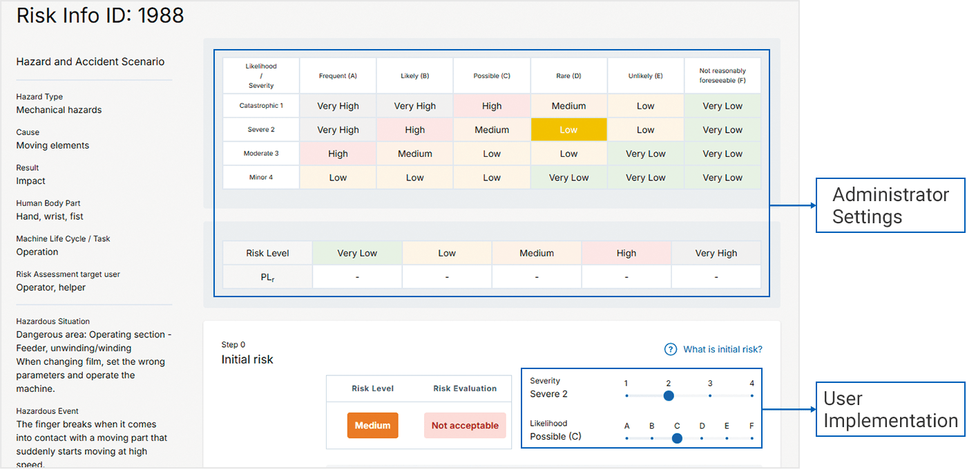Click the 'Impact' result value
This screenshot has width=967, height=470.
pyautogui.click(x=30, y=181)
